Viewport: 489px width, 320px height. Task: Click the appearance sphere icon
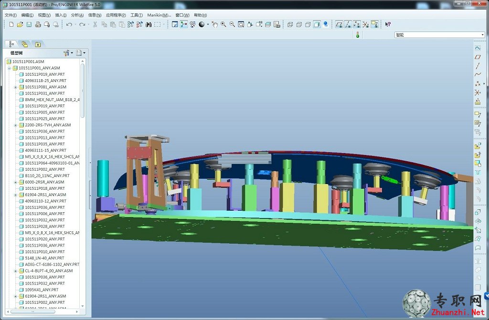point(202,24)
